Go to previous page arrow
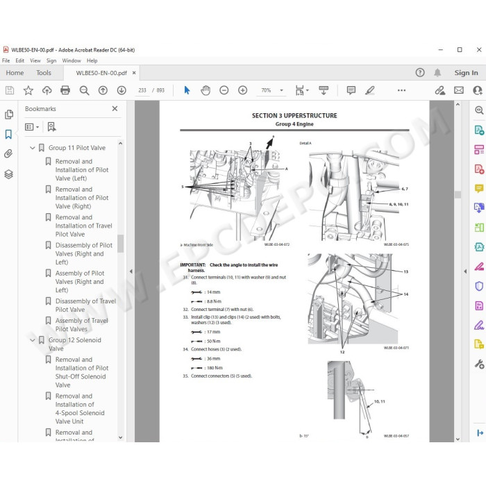Screen dimensions: 486x486 [x=103, y=90]
